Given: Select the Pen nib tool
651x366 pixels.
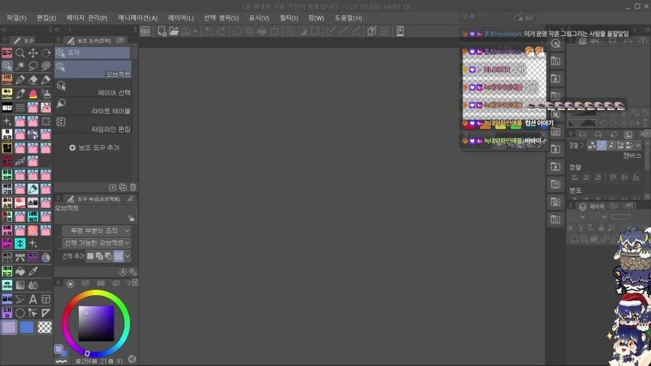Looking at the screenshot, I should (x=20, y=79).
